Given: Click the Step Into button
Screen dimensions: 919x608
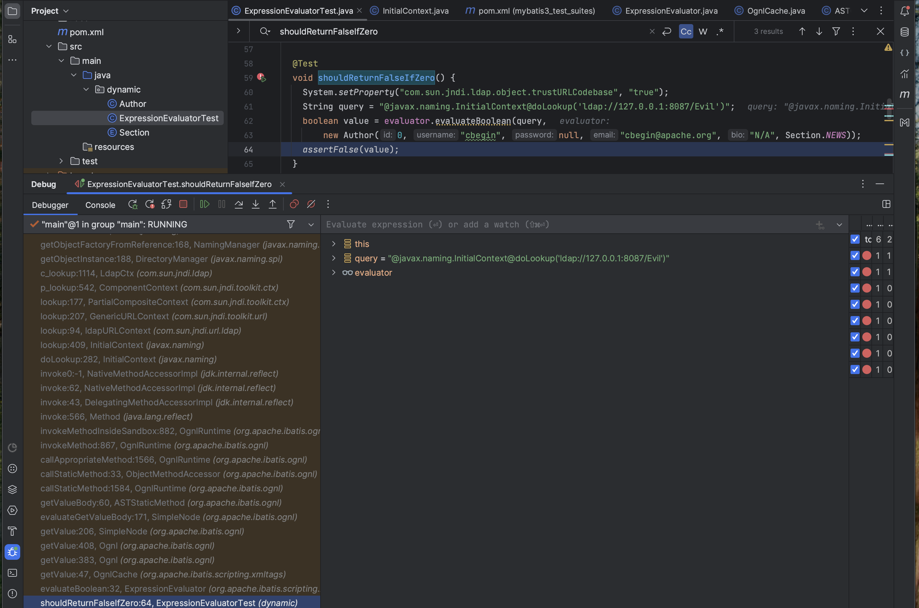Looking at the screenshot, I should [x=256, y=204].
